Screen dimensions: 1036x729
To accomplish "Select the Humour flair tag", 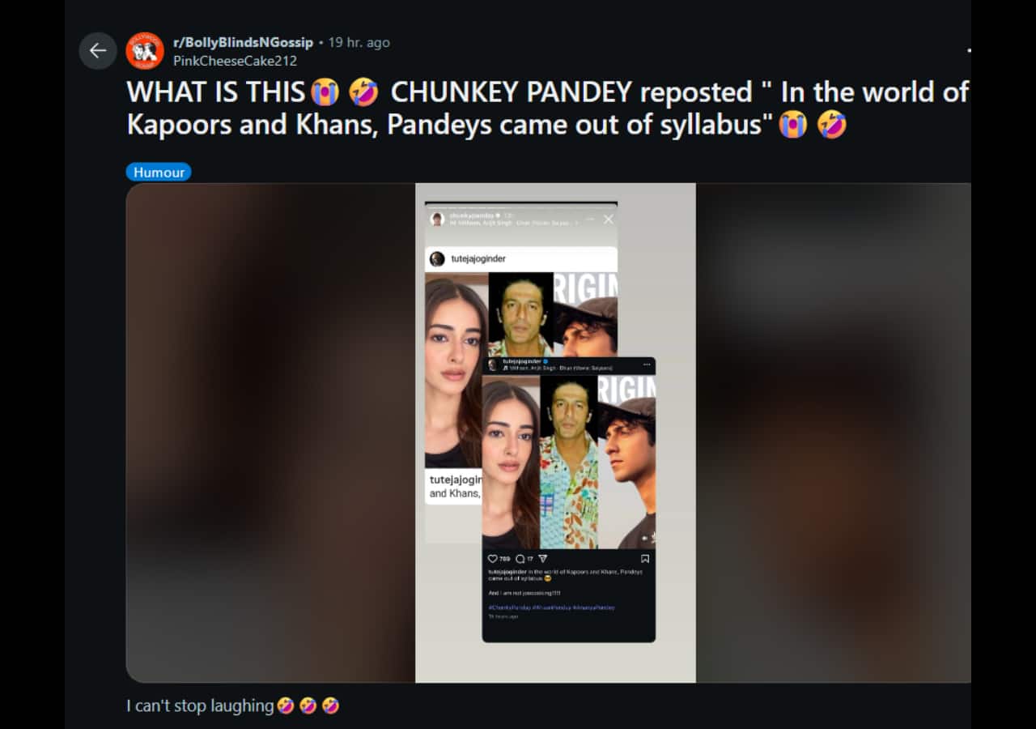I will pyautogui.click(x=159, y=172).
